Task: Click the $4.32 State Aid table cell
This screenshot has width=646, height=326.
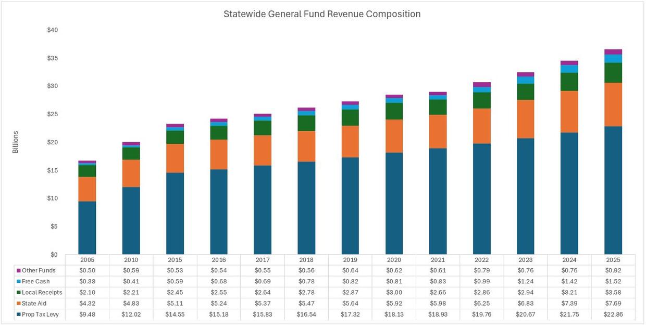Action: (x=87, y=304)
